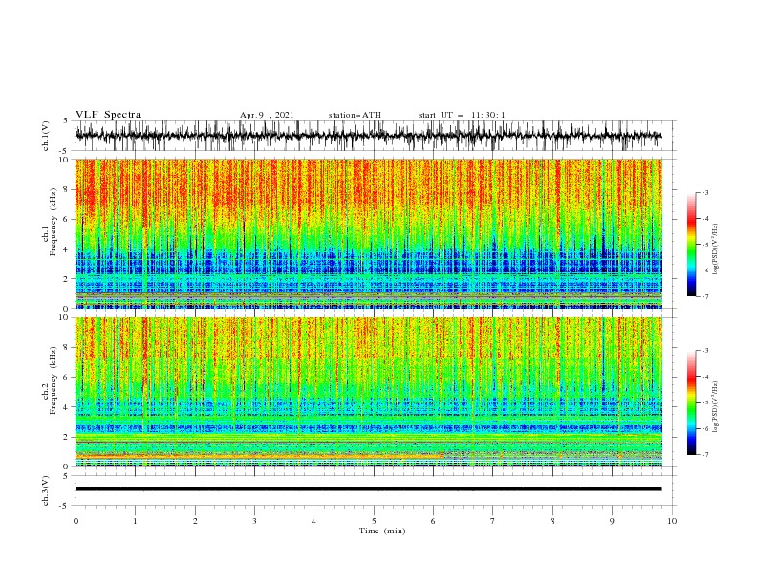Click the log(PSD) label beside the upper color bar

715,249
